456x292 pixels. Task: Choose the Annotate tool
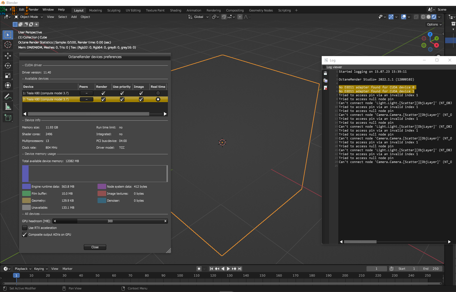(8, 97)
